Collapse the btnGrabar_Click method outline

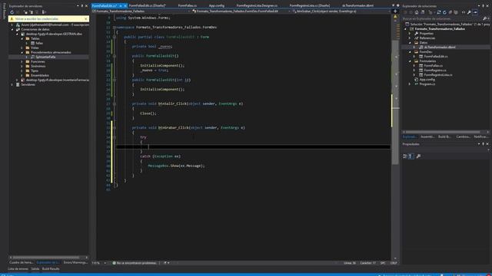[115, 128]
